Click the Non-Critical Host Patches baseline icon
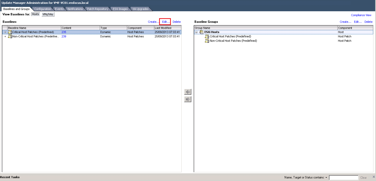 click(x=10, y=37)
